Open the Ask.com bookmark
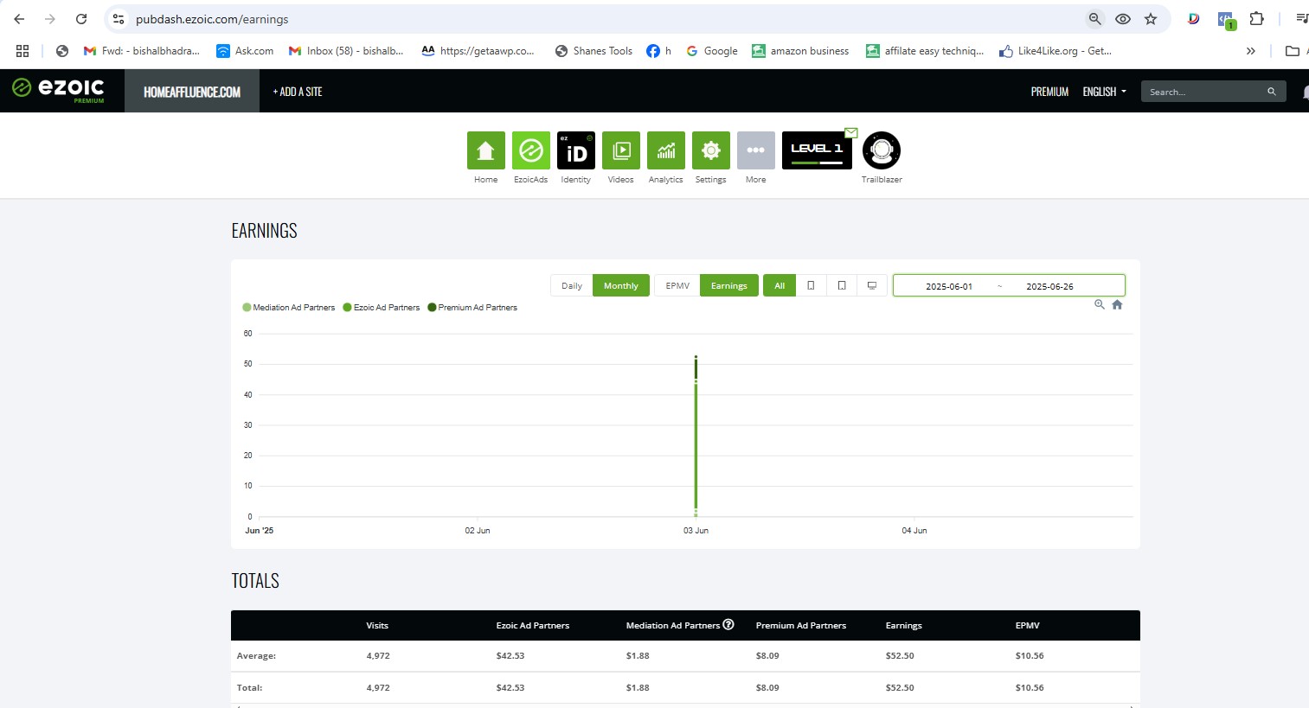The image size is (1309, 708). pos(245,51)
